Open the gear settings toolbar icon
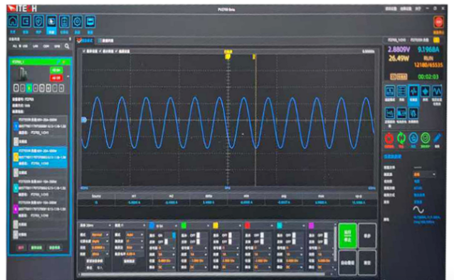The width and height of the screenshot is (454, 280). point(77,21)
